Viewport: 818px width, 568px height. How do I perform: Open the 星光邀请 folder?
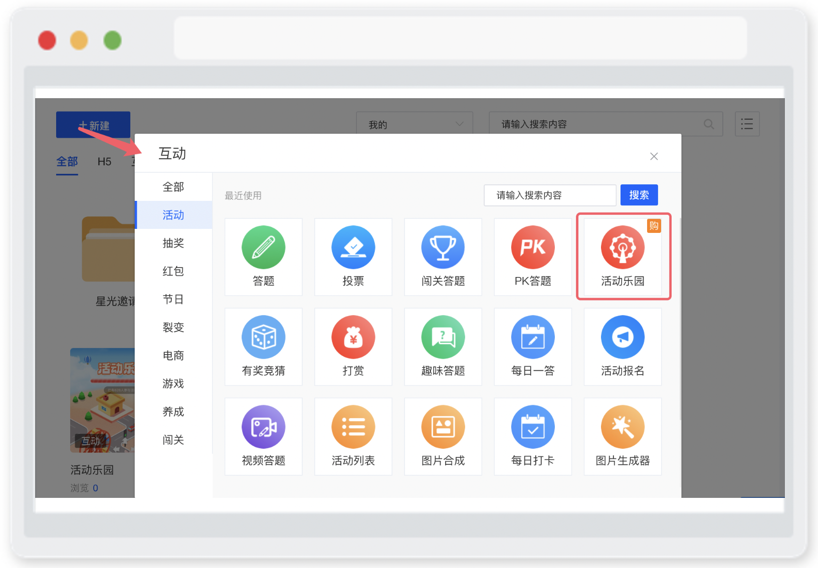[x=109, y=248]
